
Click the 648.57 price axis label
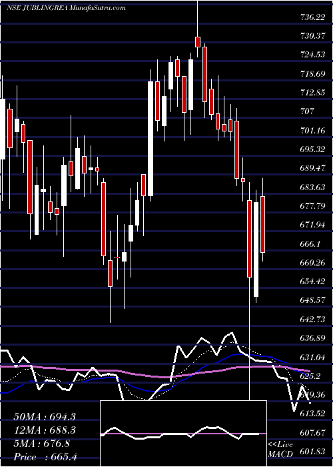pos(312,300)
